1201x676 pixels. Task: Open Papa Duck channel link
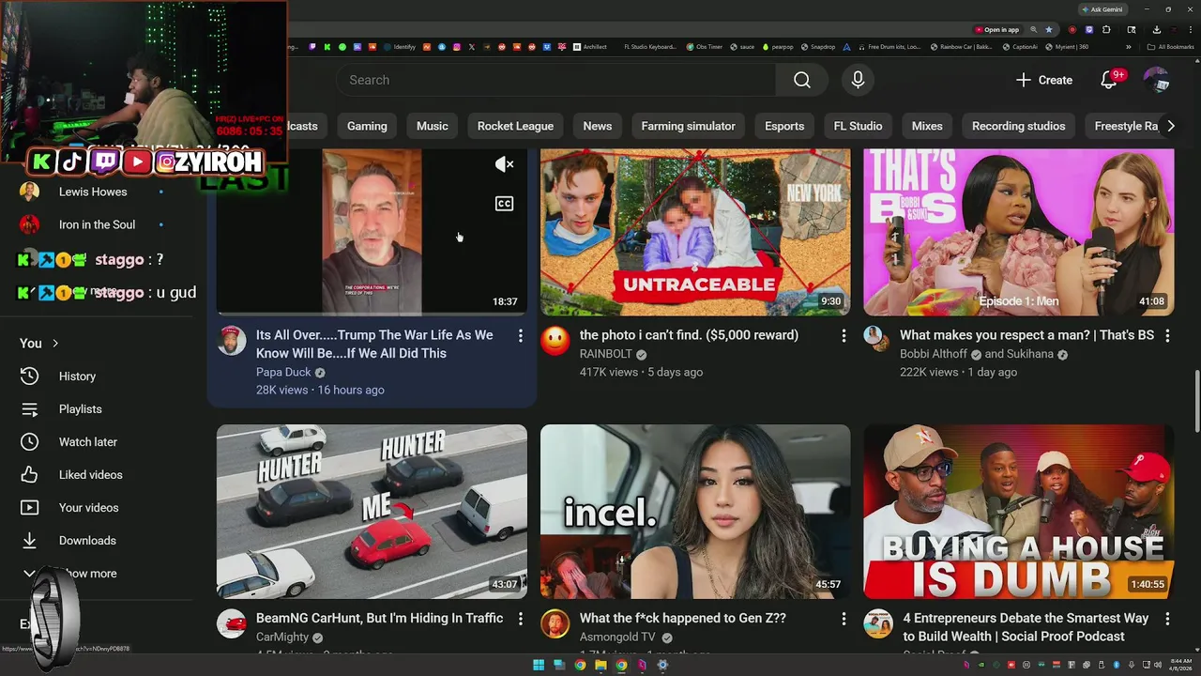click(x=283, y=372)
